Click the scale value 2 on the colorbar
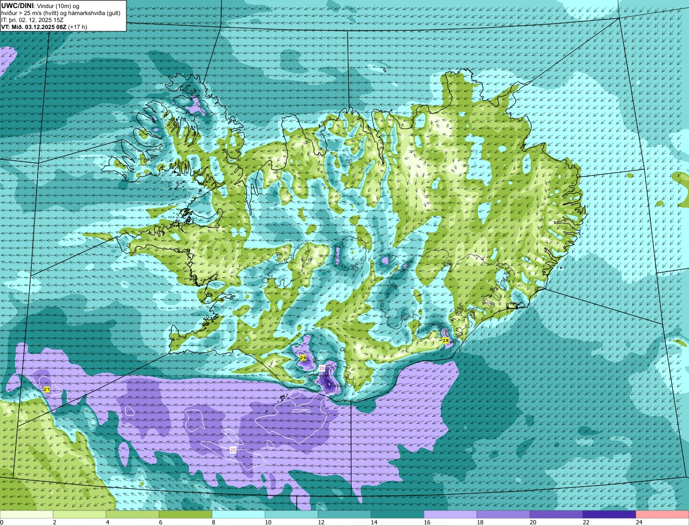The image size is (689, 526). pyautogui.click(x=54, y=522)
